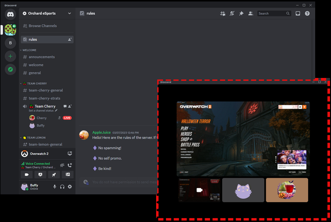
Task: Click Buffy user avatar in user panel
Action: 25,187
